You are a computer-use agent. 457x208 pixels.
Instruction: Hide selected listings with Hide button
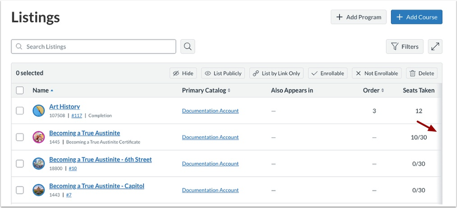tap(183, 73)
